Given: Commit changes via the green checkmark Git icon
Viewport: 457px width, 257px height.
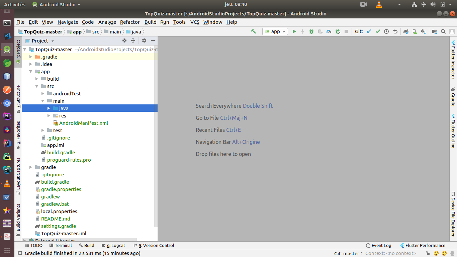Looking at the screenshot, I should click(378, 31).
